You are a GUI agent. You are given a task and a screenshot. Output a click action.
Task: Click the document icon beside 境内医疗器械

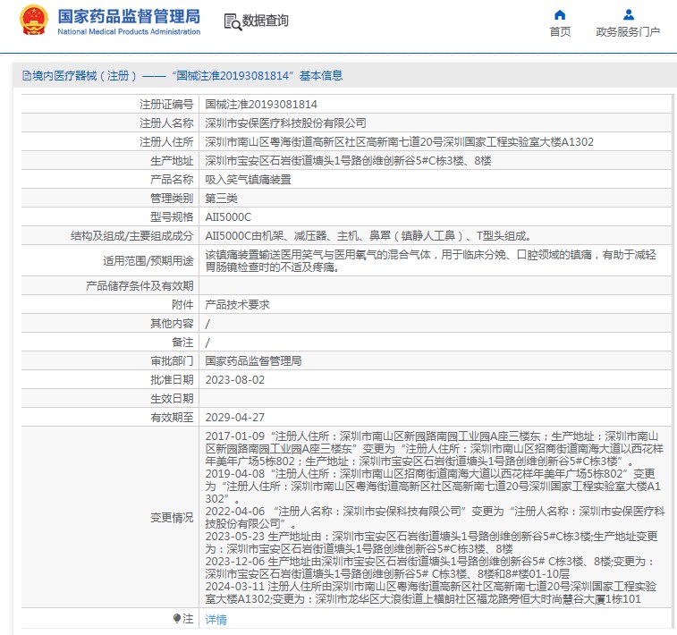27,76
